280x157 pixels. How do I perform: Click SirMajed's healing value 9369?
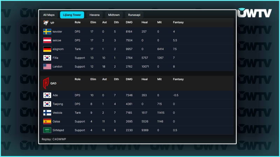[x=145, y=130]
